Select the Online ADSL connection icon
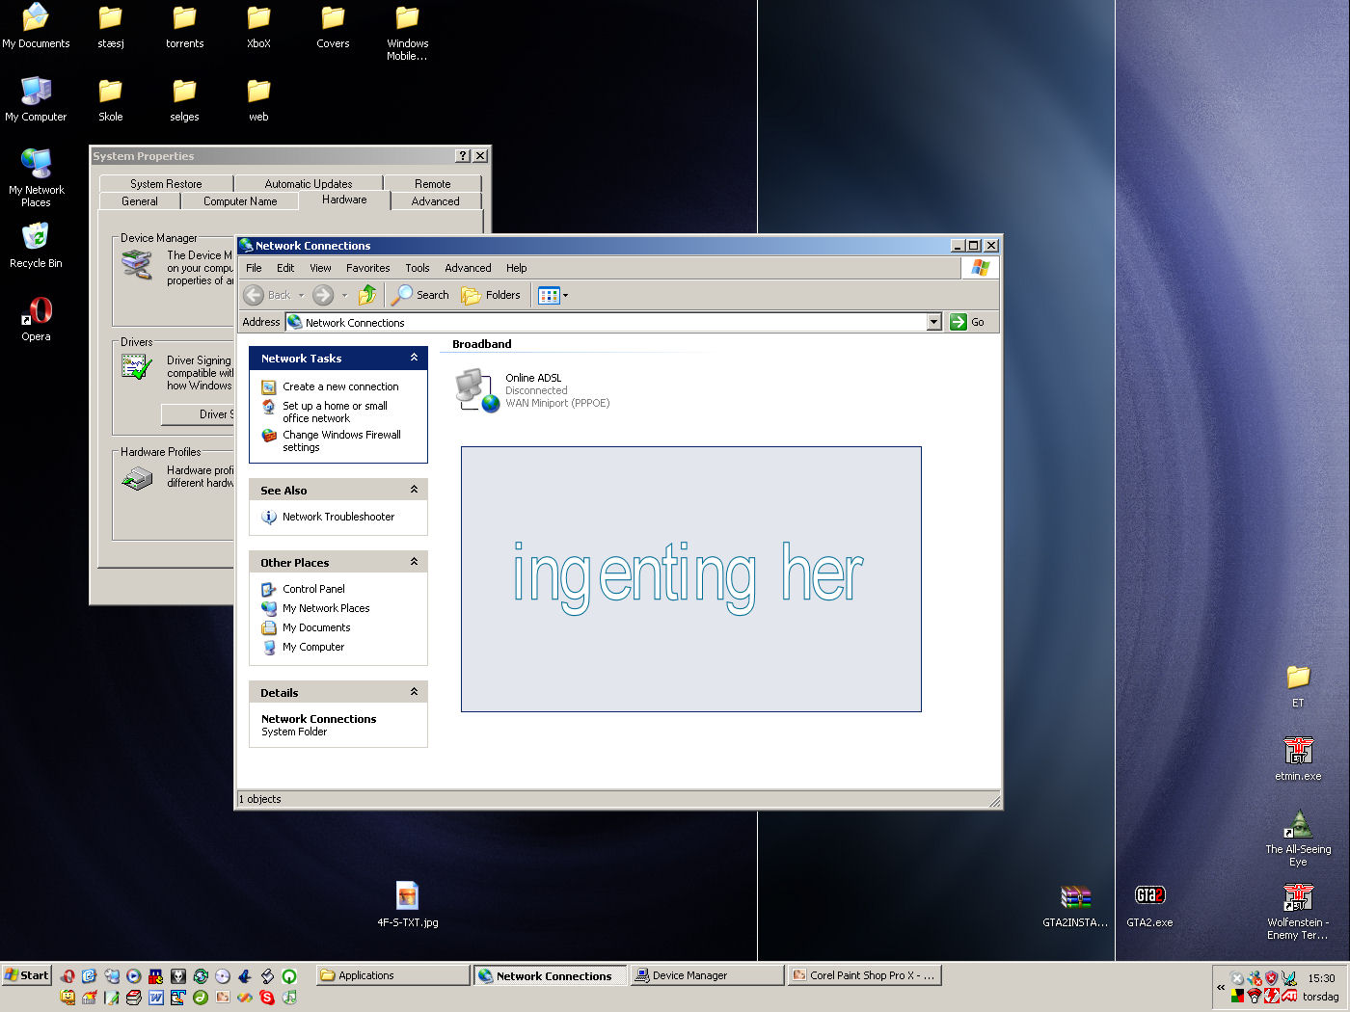This screenshot has width=1350, height=1012. point(477,390)
